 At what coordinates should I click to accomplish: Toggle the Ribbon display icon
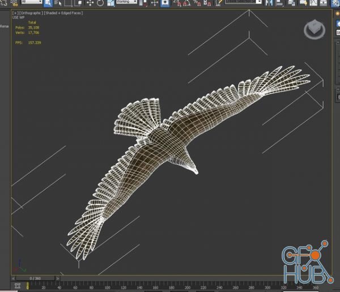[x=303, y=3]
